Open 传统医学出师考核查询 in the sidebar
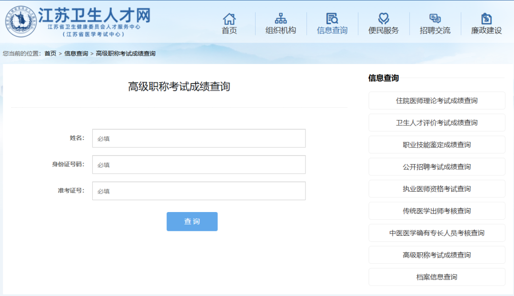Viewport: 514px width, 296px height. click(x=436, y=211)
